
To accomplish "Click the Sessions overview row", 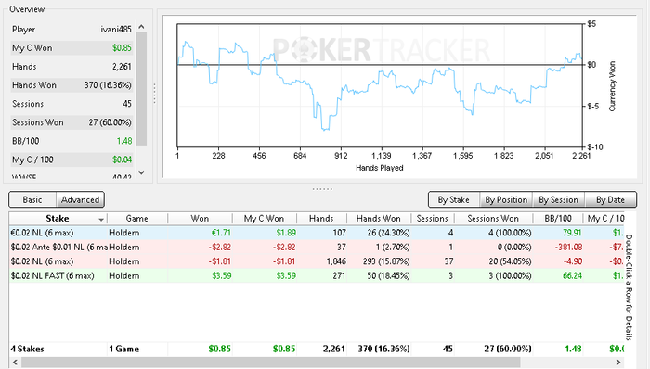I will (71, 104).
